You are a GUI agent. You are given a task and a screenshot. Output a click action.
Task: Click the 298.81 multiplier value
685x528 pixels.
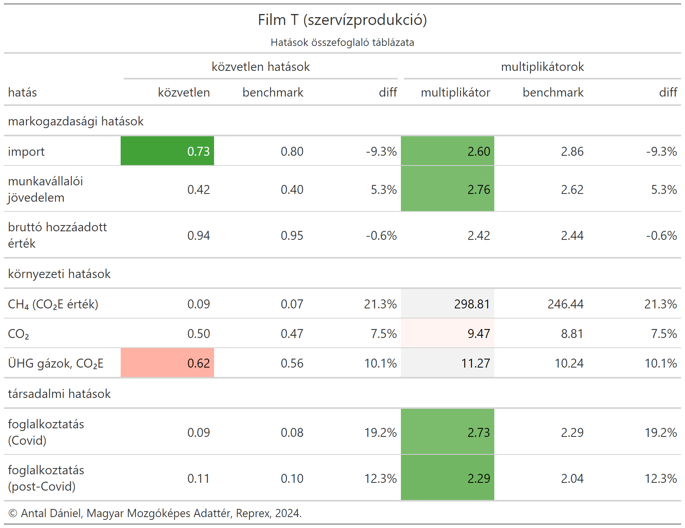coord(472,304)
